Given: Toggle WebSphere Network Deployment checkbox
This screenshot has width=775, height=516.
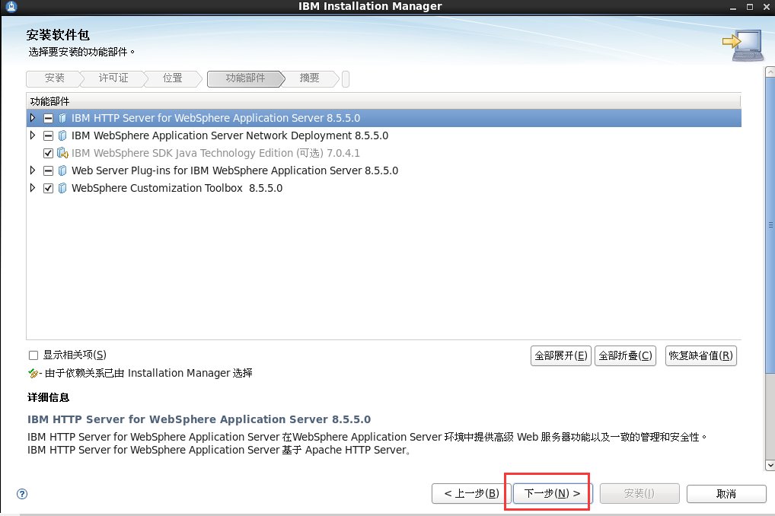Looking at the screenshot, I should coord(48,135).
